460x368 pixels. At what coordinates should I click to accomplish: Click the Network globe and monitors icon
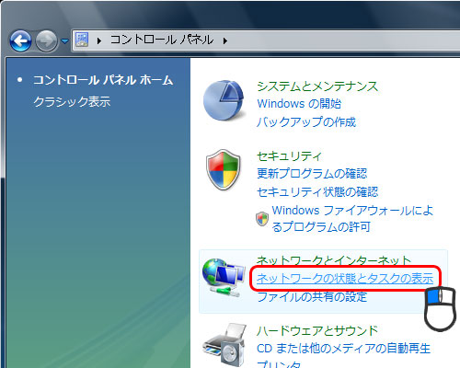coord(224,278)
